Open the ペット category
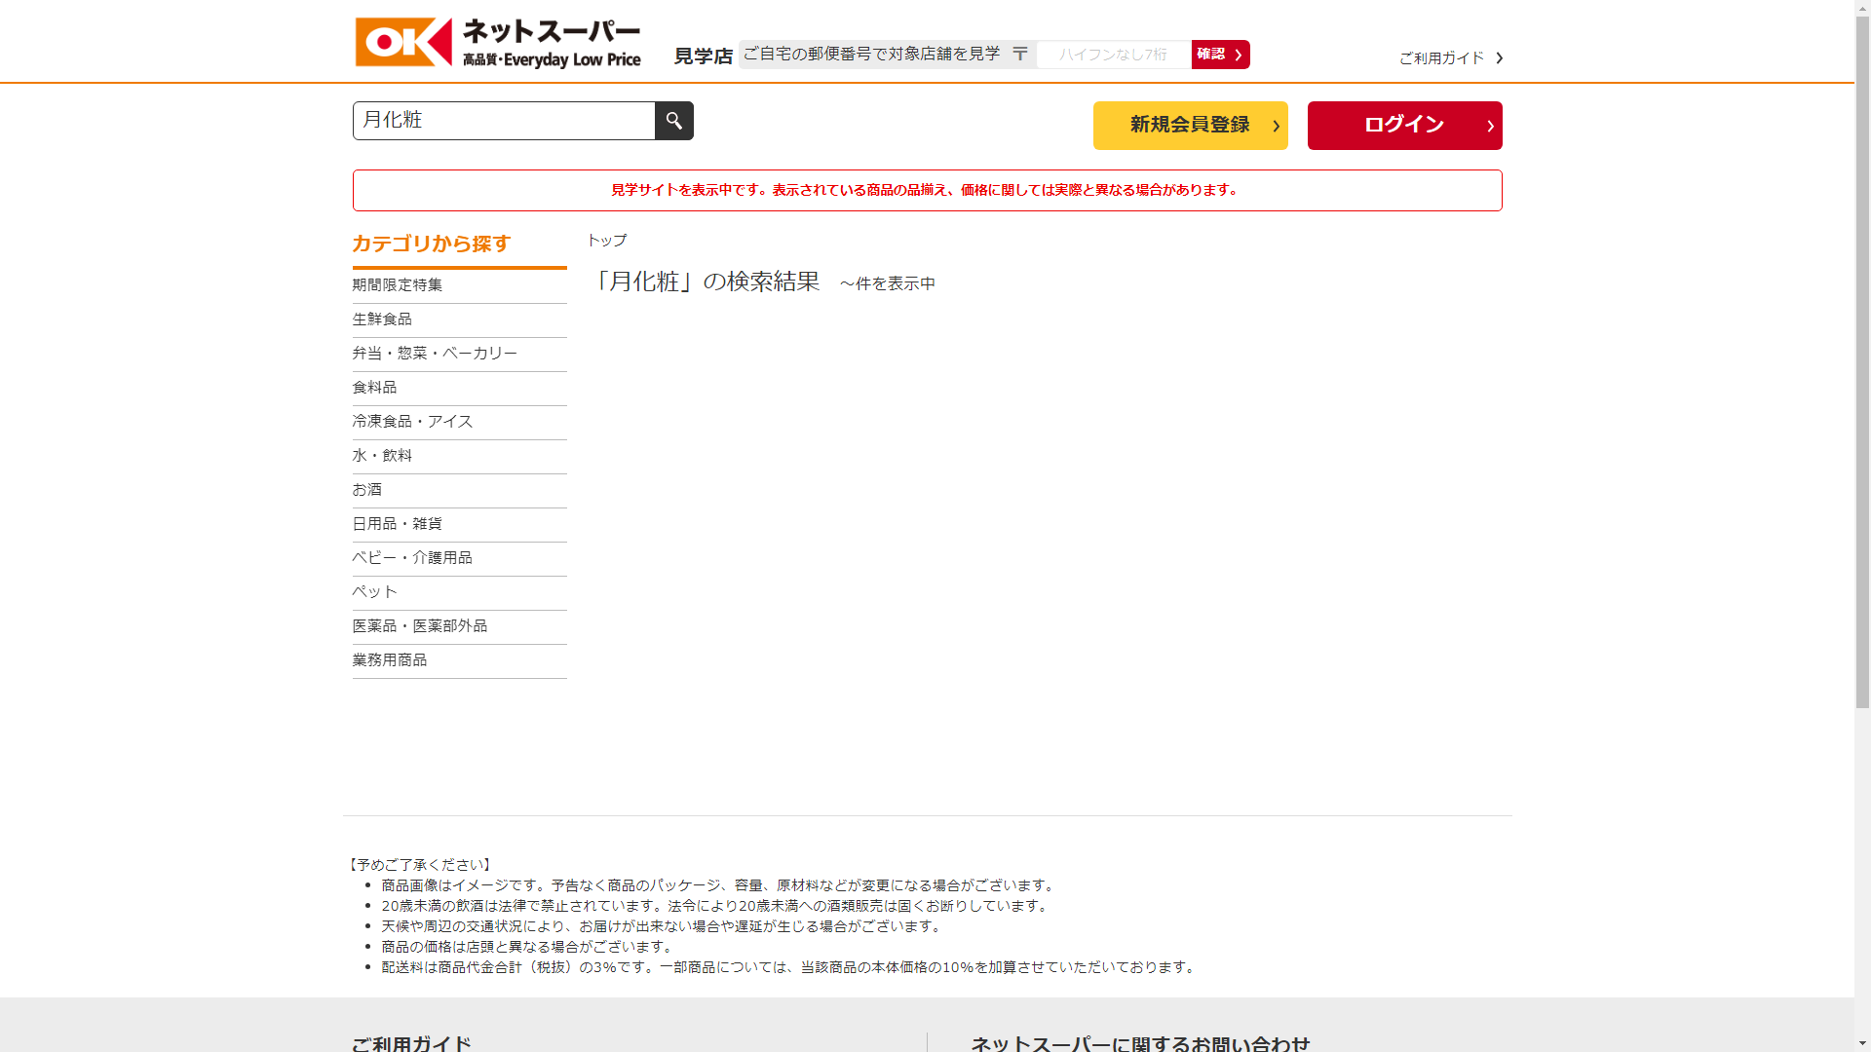 (x=374, y=592)
